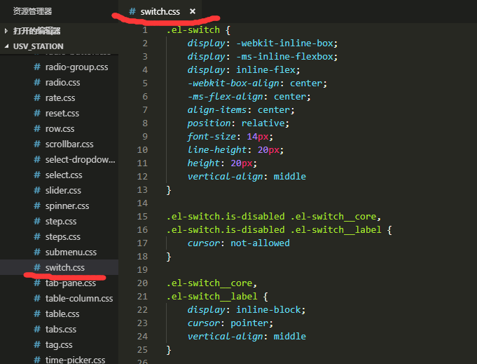Click the -ms-flex-align: center line
This screenshot has height=364, width=477.
point(249,97)
